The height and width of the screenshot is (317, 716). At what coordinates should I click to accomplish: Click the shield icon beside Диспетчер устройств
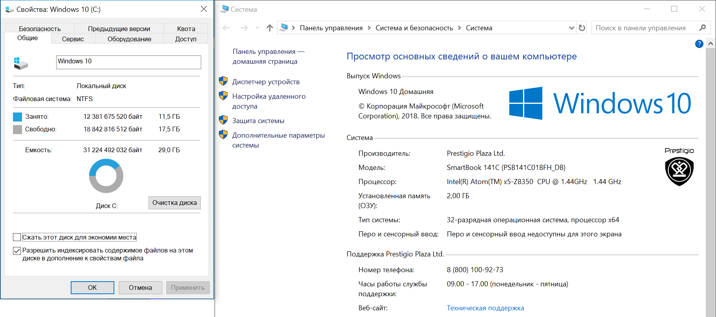point(223,81)
